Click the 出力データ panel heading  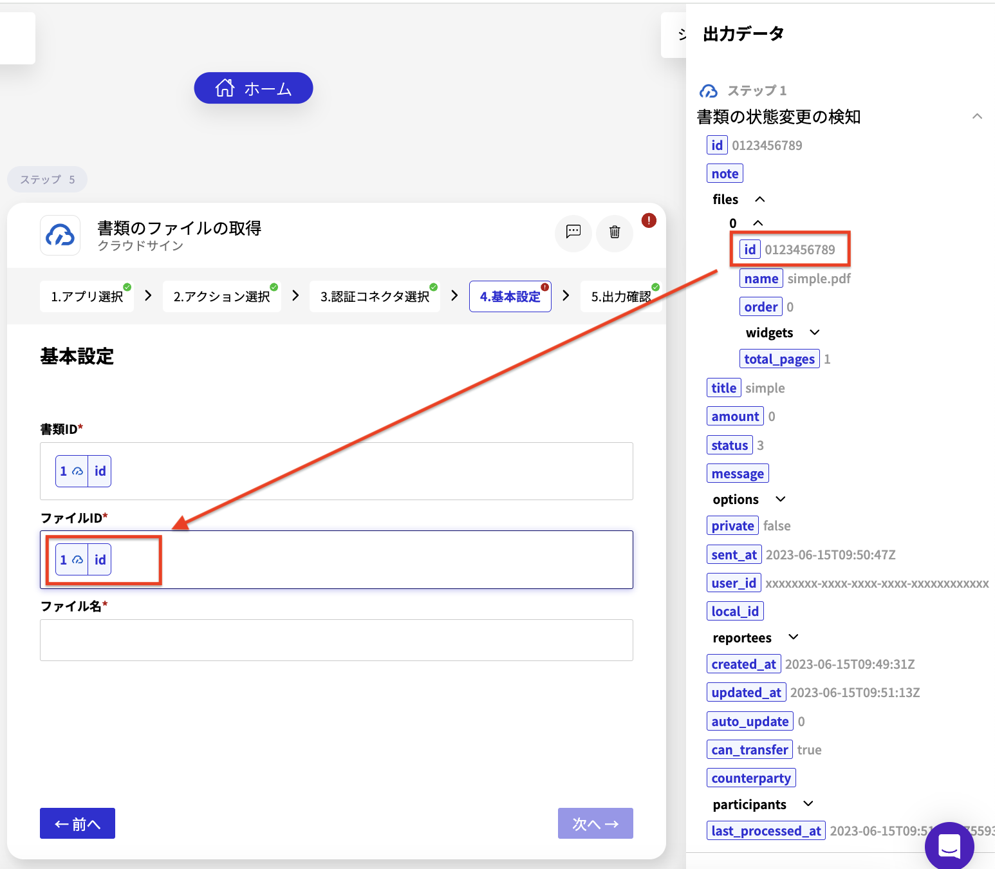(743, 34)
